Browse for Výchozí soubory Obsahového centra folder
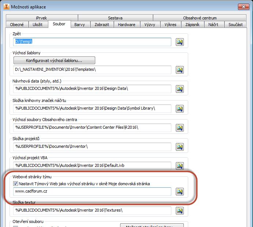 pos(179,128)
